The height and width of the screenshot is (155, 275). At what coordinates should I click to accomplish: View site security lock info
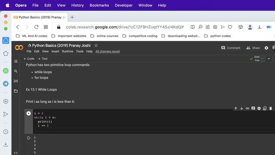58,27
